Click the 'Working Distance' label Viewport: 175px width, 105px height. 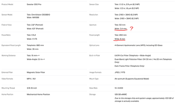tap(8, 56)
